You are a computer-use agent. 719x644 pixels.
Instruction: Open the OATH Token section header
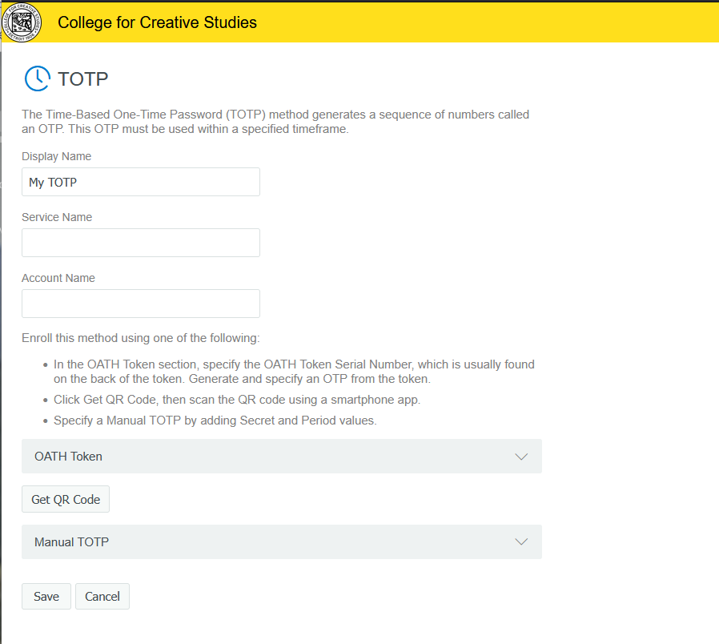click(x=69, y=457)
